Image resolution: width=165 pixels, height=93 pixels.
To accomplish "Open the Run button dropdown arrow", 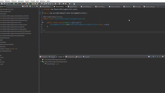I will pyautogui.click(x=16, y=4).
